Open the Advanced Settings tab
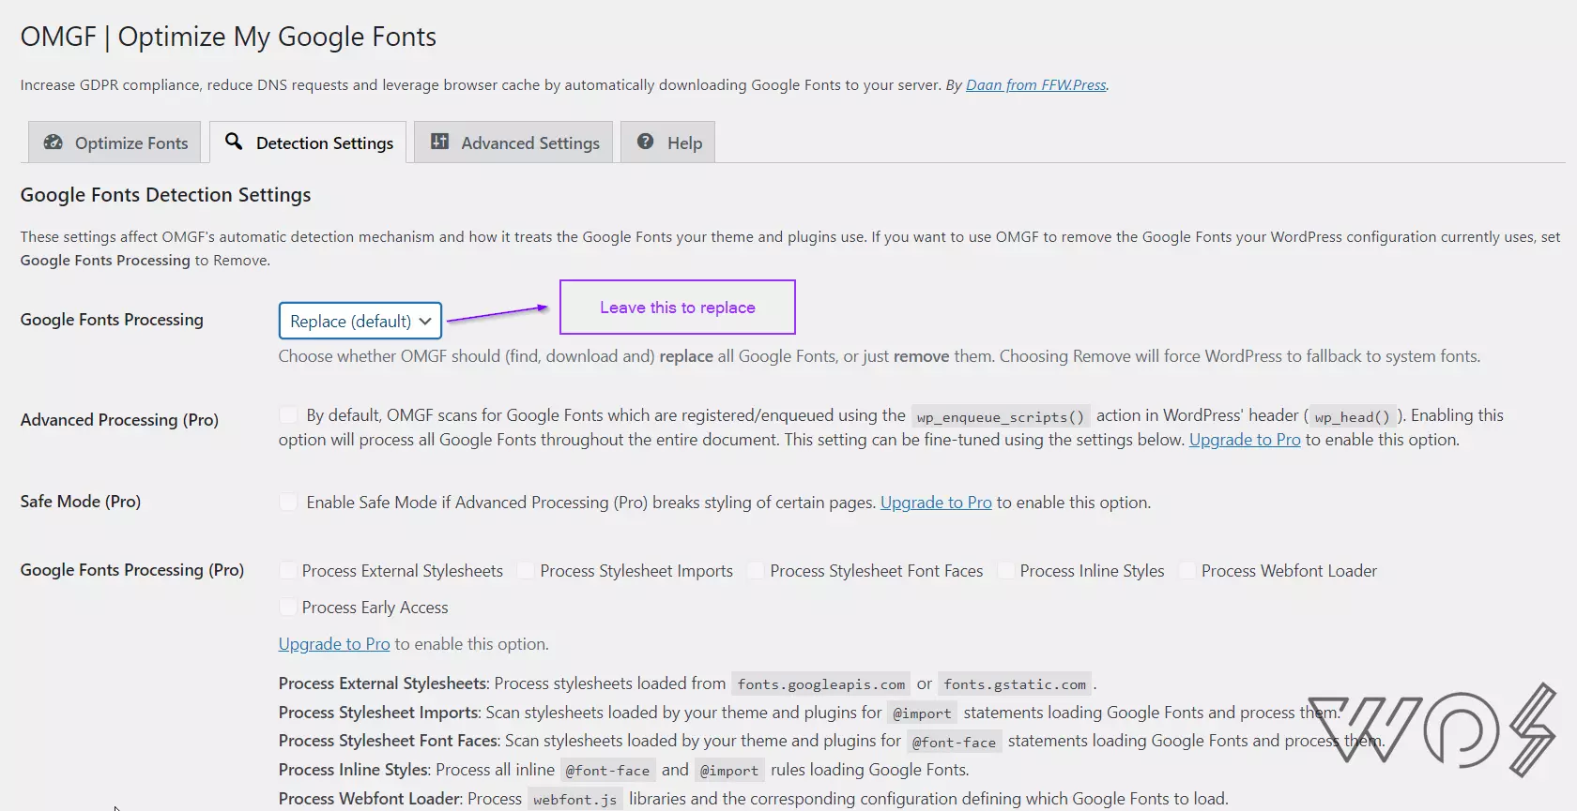This screenshot has width=1577, height=811. (513, 143)
